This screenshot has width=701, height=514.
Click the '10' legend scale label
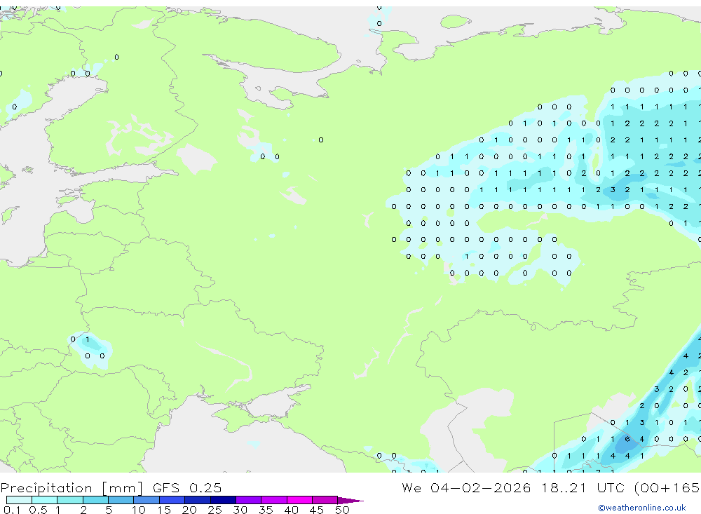pyautogui.click(x=139, y=510)
